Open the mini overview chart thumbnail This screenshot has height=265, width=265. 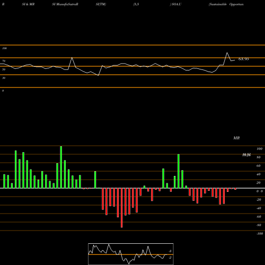(131, 254)
